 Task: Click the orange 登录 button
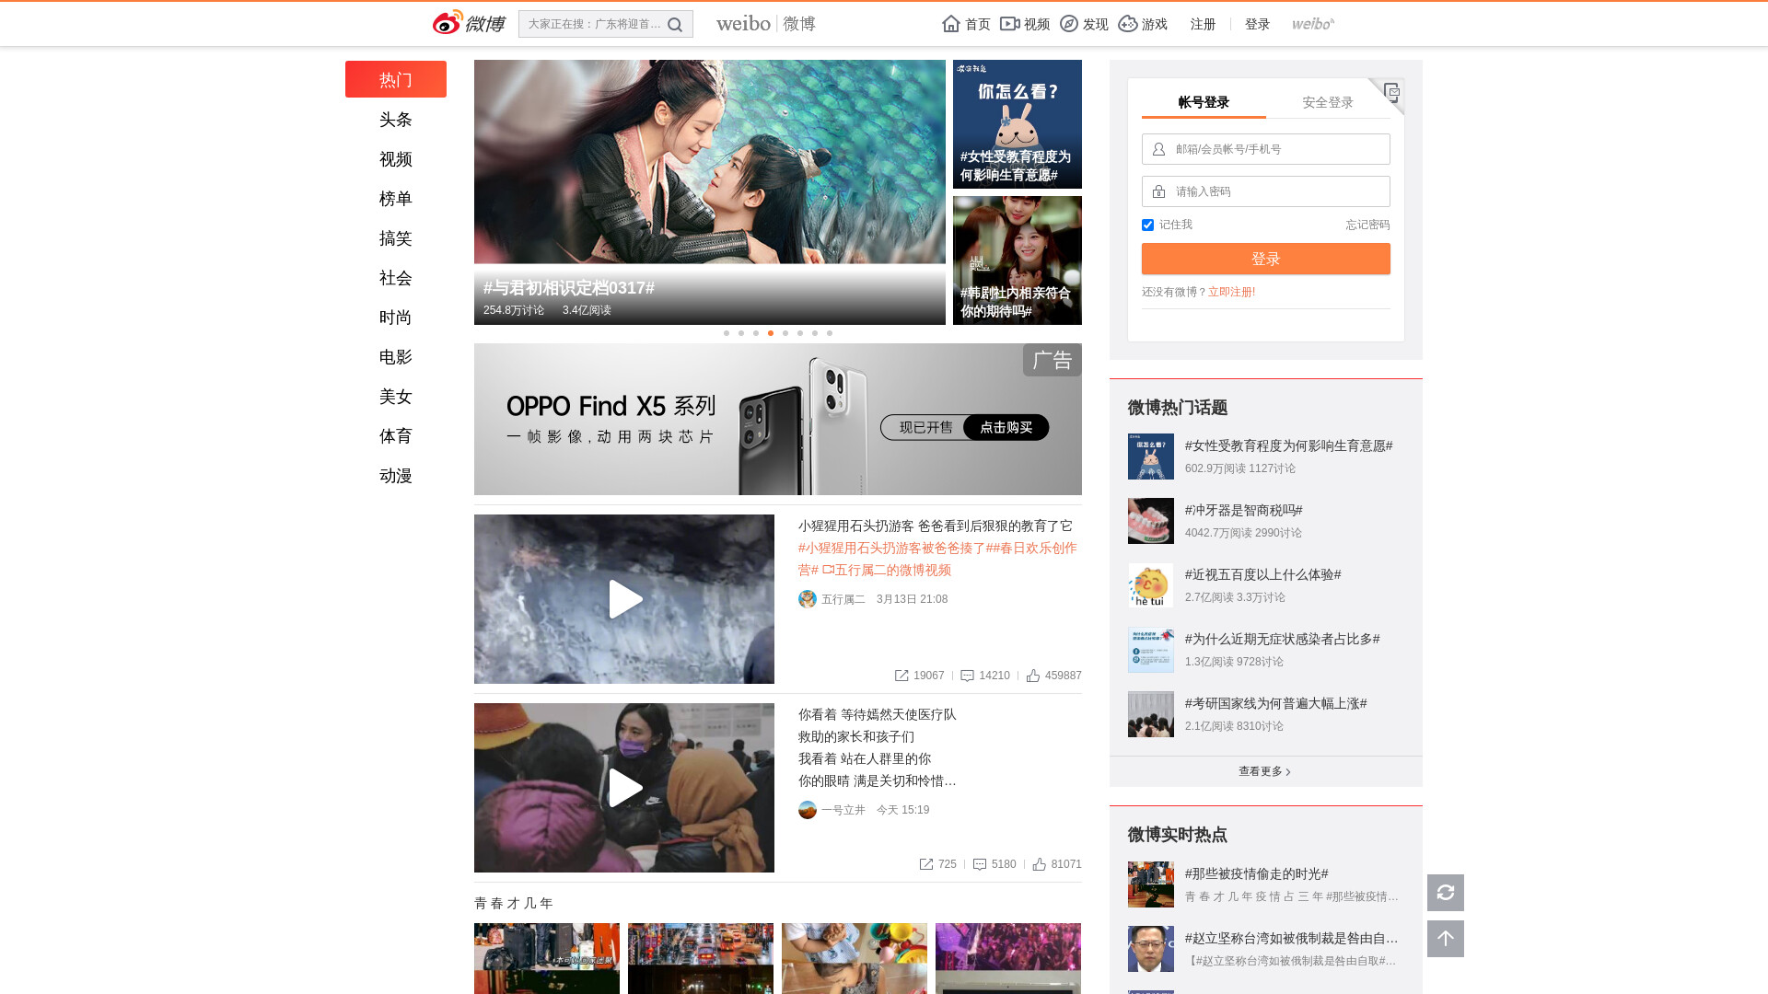point(1266,259)
